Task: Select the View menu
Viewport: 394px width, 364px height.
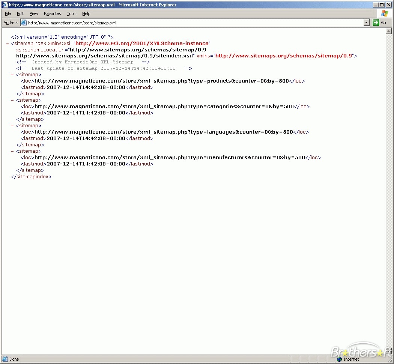Action: [x=34, y=14]
